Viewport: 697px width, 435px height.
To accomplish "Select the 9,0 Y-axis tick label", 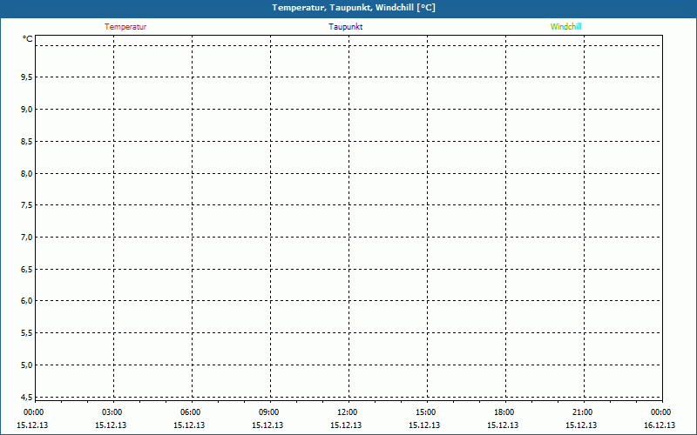I will [26, 110].
